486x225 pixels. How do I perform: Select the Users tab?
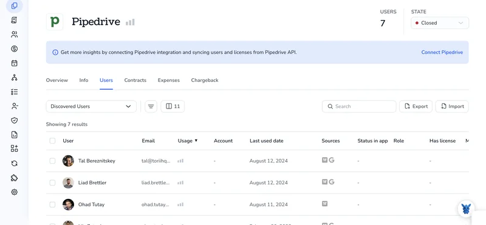(x=106, y=80)
